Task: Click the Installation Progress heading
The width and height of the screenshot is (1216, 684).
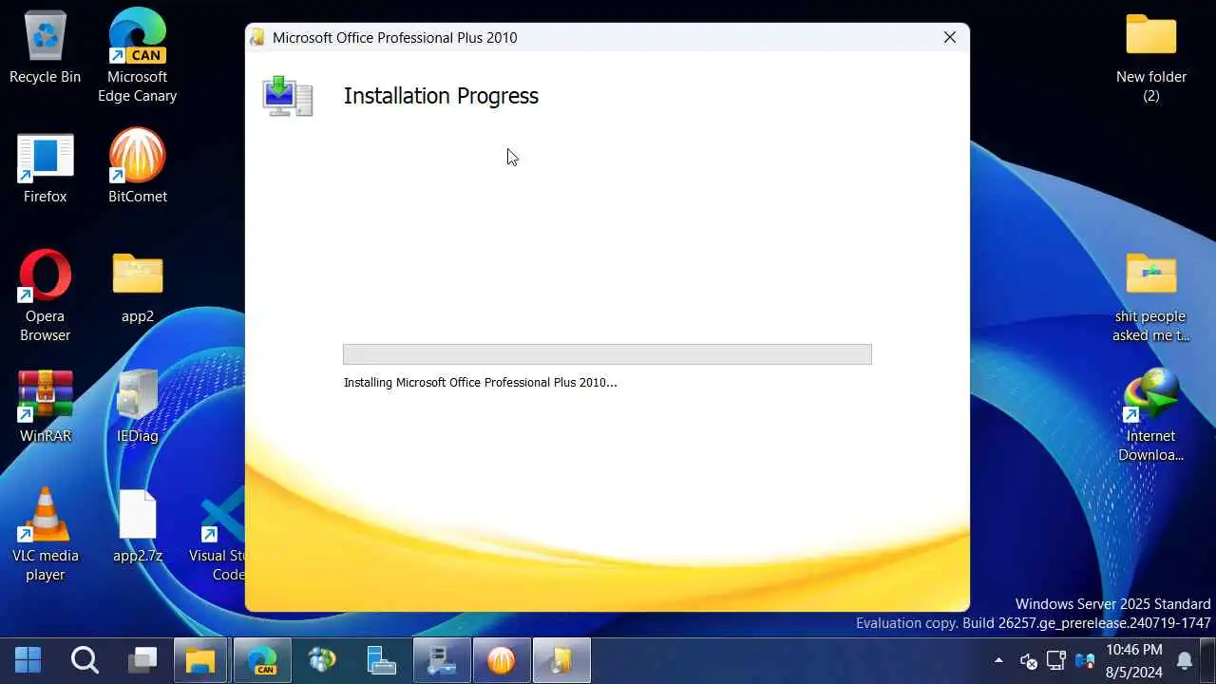Action: (x=441, y=96)
